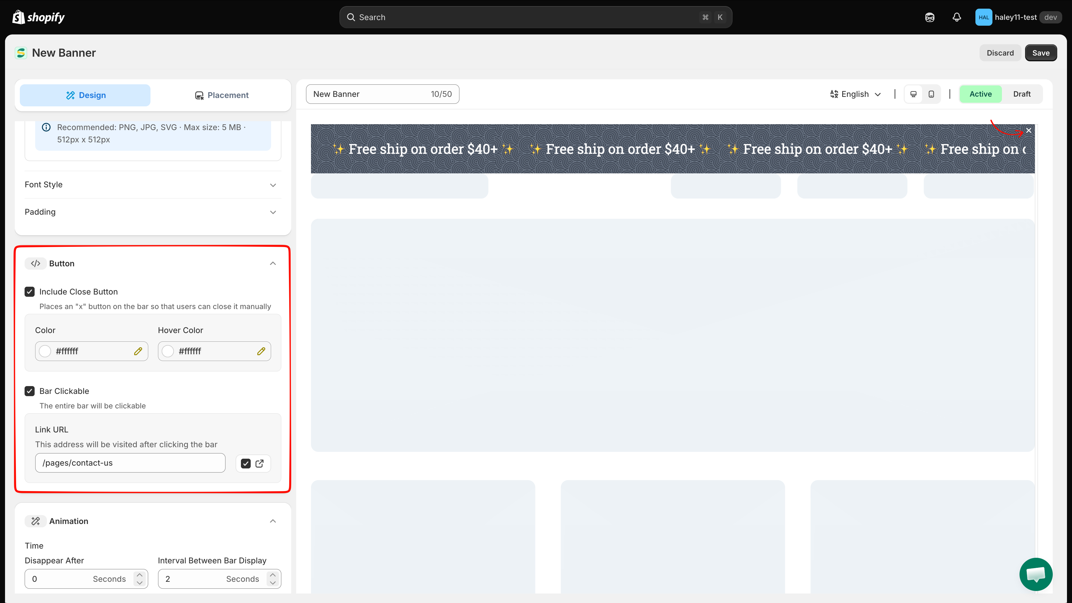Click the Discard button
Image resolution: width=1072 pixels, height=603 pixels.
[x=1000, y=53]
